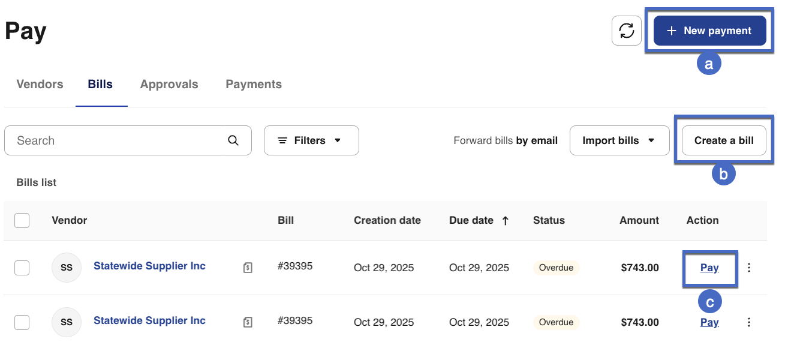This screenshot has width=785, height=342.
Task: Click the search magnifier icon
Action: coord(233,140)
